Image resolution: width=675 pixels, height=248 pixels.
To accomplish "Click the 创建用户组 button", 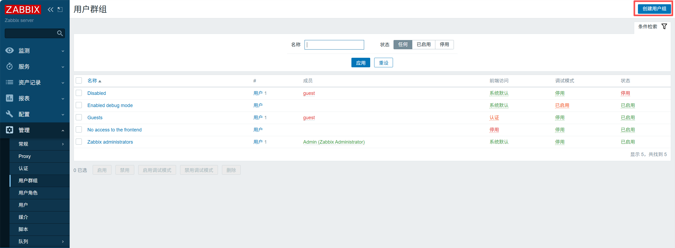I will click(x=654, y=9).
